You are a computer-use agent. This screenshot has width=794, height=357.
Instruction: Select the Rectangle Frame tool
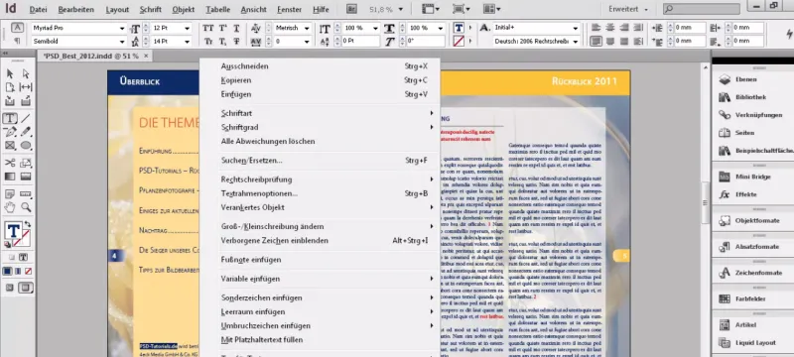(10, 145)
